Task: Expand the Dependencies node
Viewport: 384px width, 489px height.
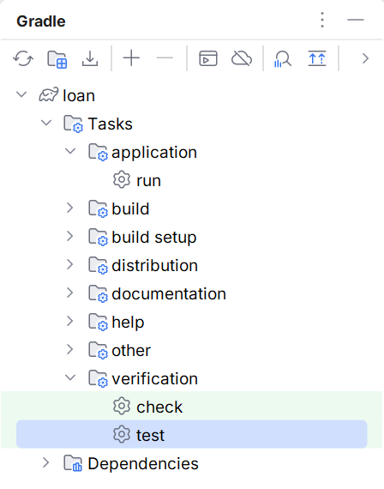Action: coord(46,462)
